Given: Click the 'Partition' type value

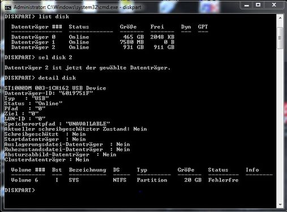Looking at the screenshot, I should point(152,180).
